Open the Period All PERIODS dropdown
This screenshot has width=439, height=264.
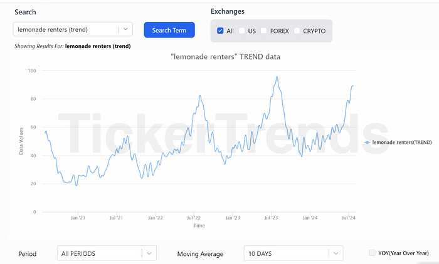point(107,253)
